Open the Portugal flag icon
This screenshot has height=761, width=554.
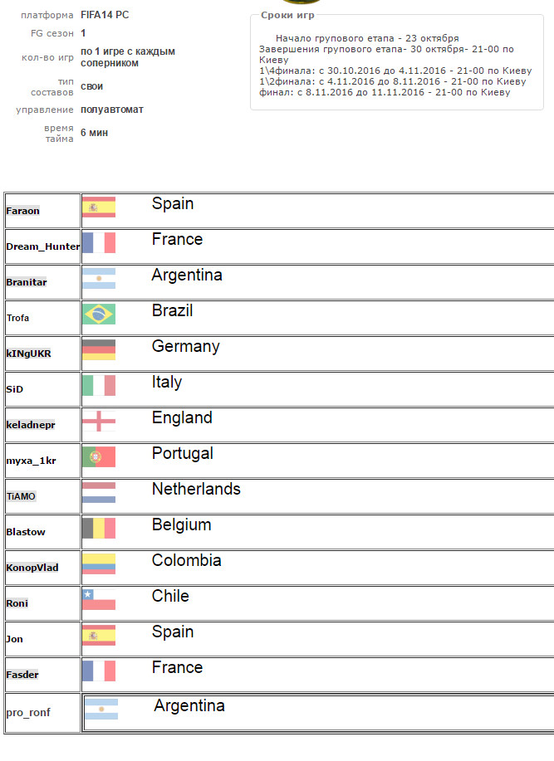tap(99, 456)
